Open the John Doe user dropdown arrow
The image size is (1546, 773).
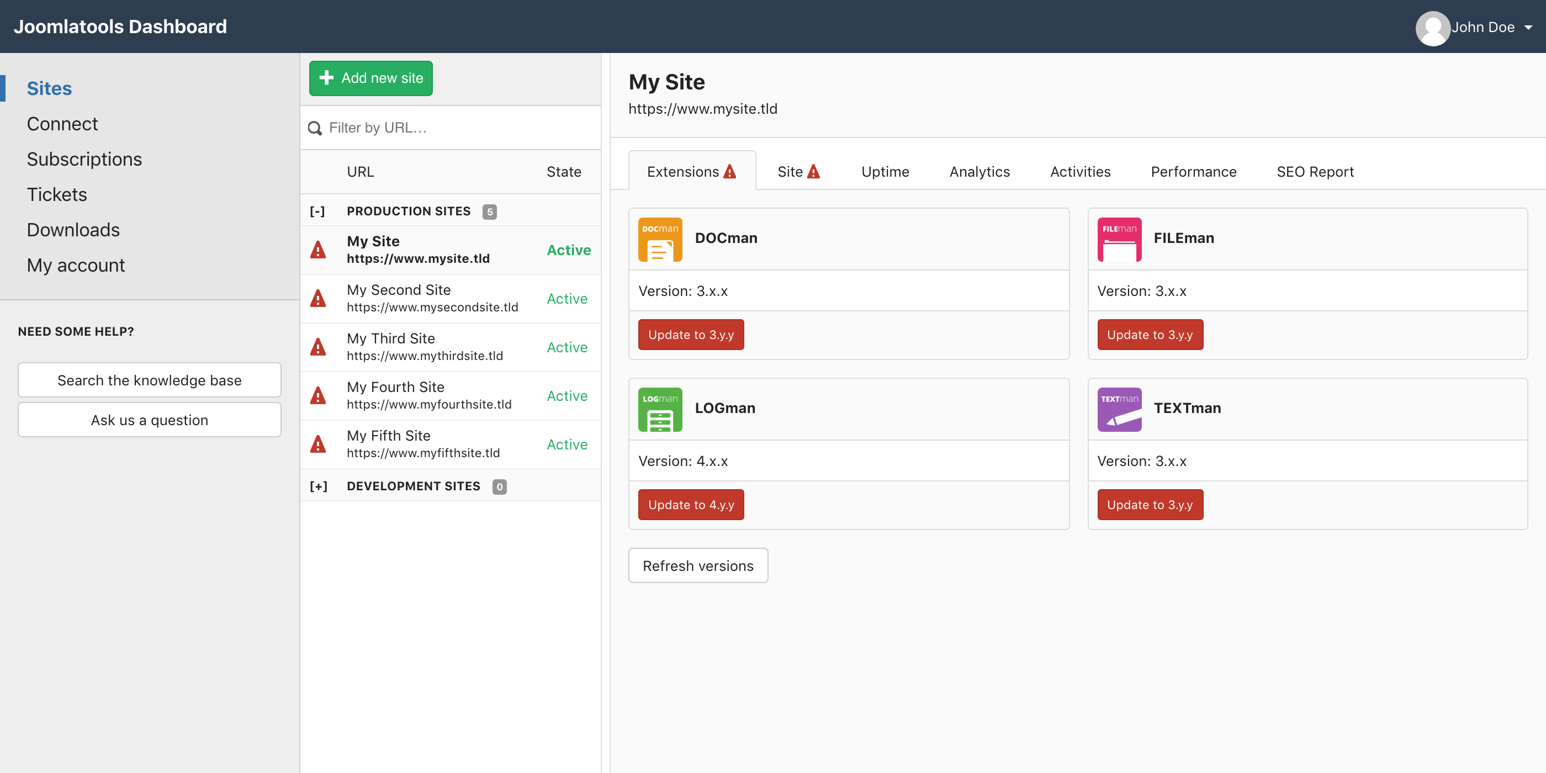(1528, 28)
